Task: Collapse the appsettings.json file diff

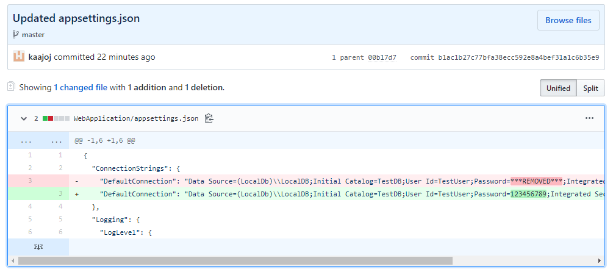Action: coord(24,118)
